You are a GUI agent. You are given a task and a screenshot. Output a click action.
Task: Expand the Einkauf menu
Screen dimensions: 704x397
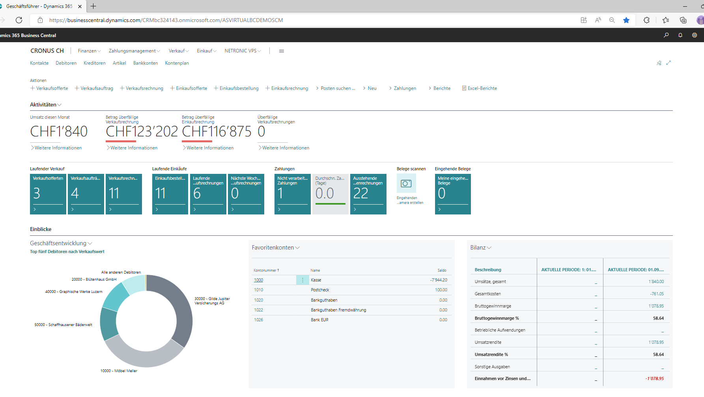click(207, 51)
